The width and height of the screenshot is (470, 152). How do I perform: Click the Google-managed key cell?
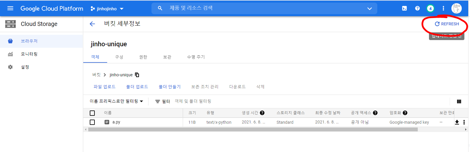(x=409, y=122)
